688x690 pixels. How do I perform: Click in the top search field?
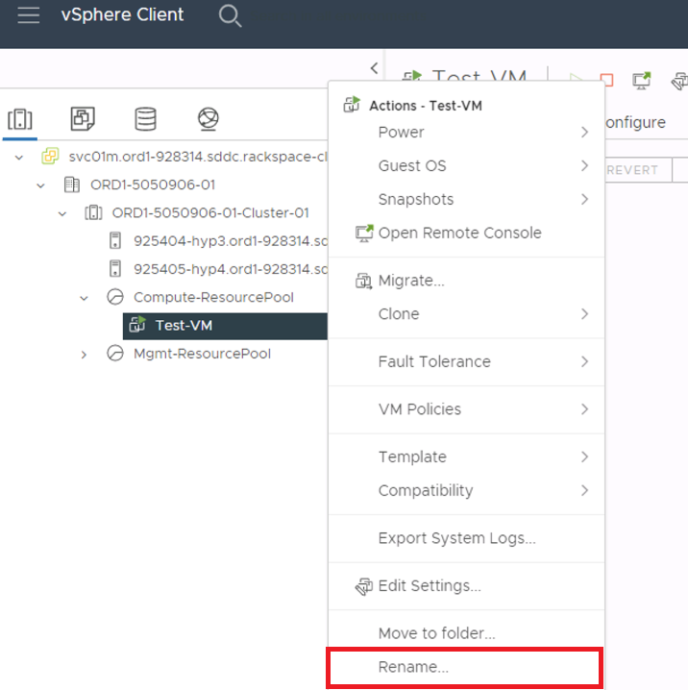337,16
